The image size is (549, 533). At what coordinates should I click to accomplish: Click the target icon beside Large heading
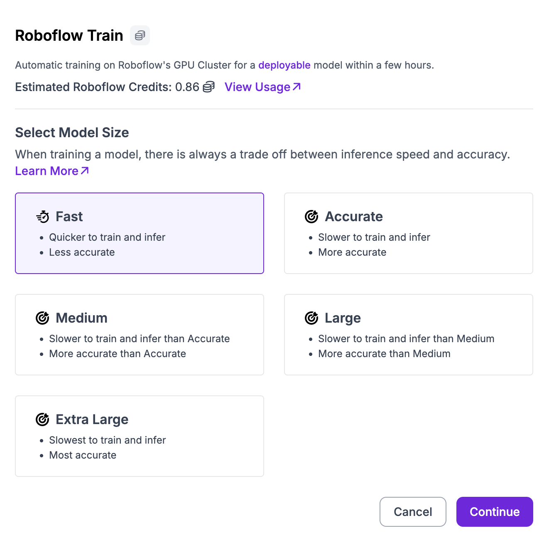click(311, 318)
